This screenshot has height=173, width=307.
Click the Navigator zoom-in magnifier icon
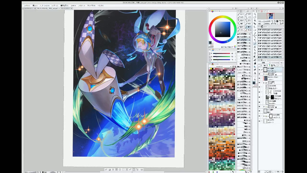(275, 21)
